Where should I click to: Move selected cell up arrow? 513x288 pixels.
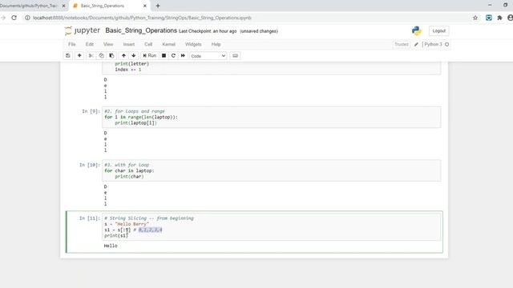(123, 56)
